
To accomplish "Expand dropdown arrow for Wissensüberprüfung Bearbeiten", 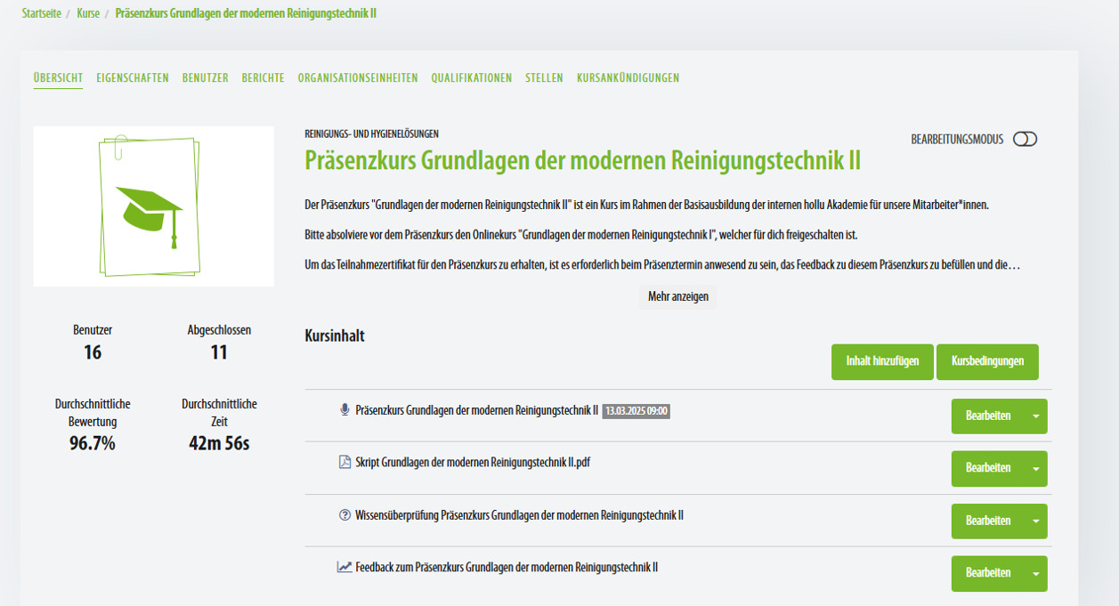I will pyautogui.click(x=1035, y=521).
